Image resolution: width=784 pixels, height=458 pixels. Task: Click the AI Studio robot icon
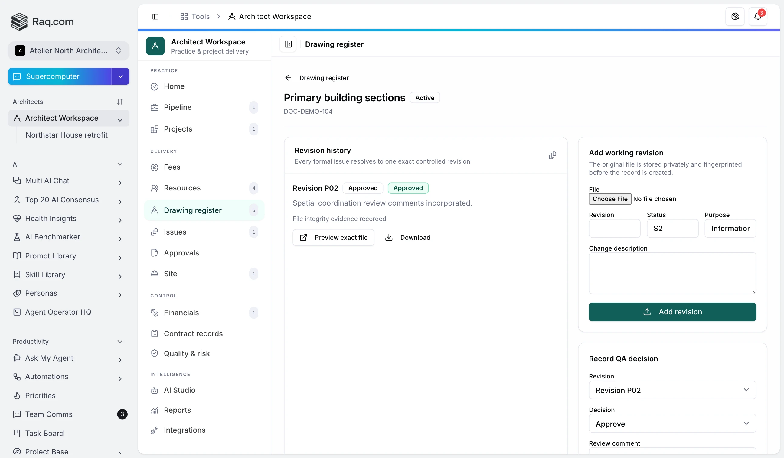(x=154, y=390)
